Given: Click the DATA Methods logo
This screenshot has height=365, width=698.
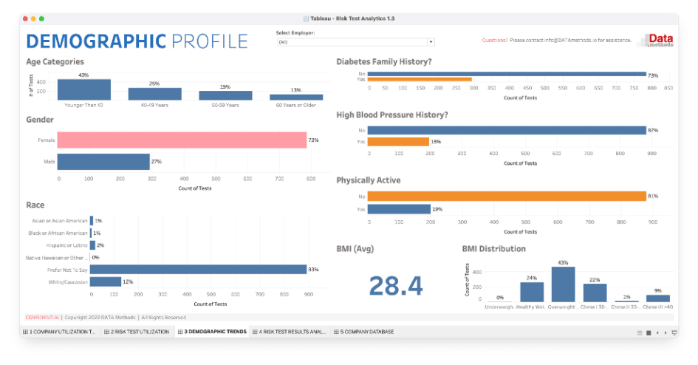Looking at the screenshot, I should pyautogui.click(x=654, y=41).
